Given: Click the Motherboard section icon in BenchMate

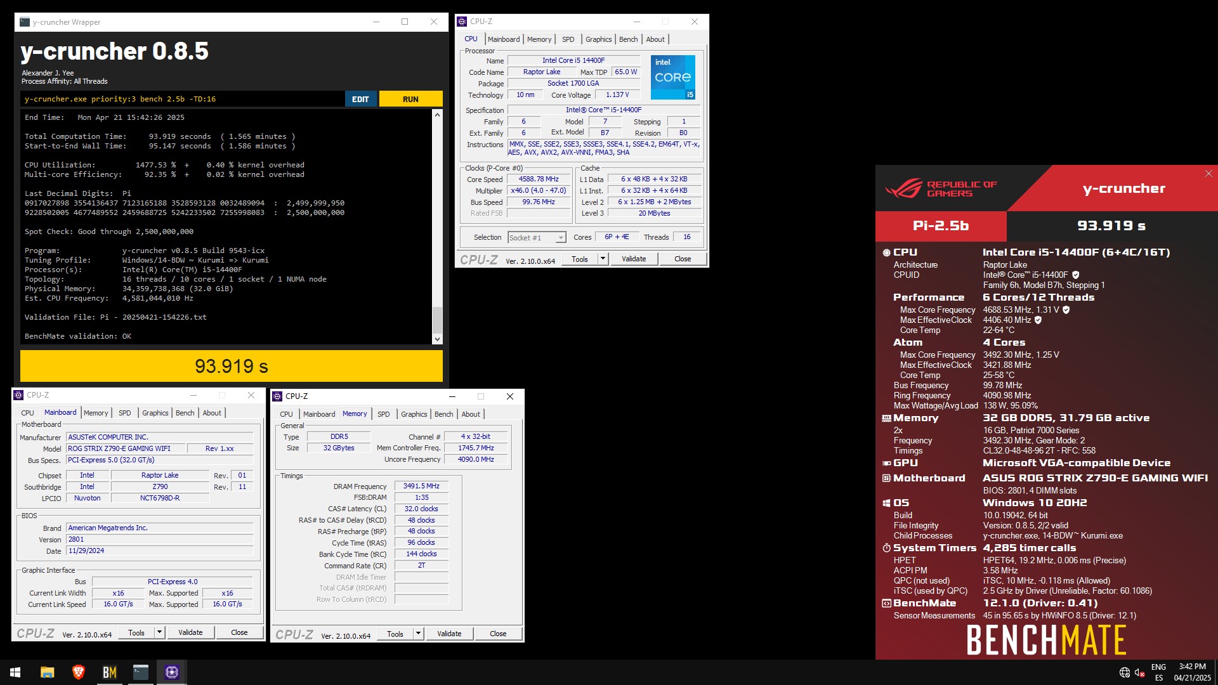Looking at the screenshot, I should [886, 478].
